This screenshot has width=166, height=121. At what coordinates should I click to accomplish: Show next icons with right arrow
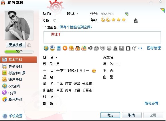pyautogui.click(x=142, y=48)
